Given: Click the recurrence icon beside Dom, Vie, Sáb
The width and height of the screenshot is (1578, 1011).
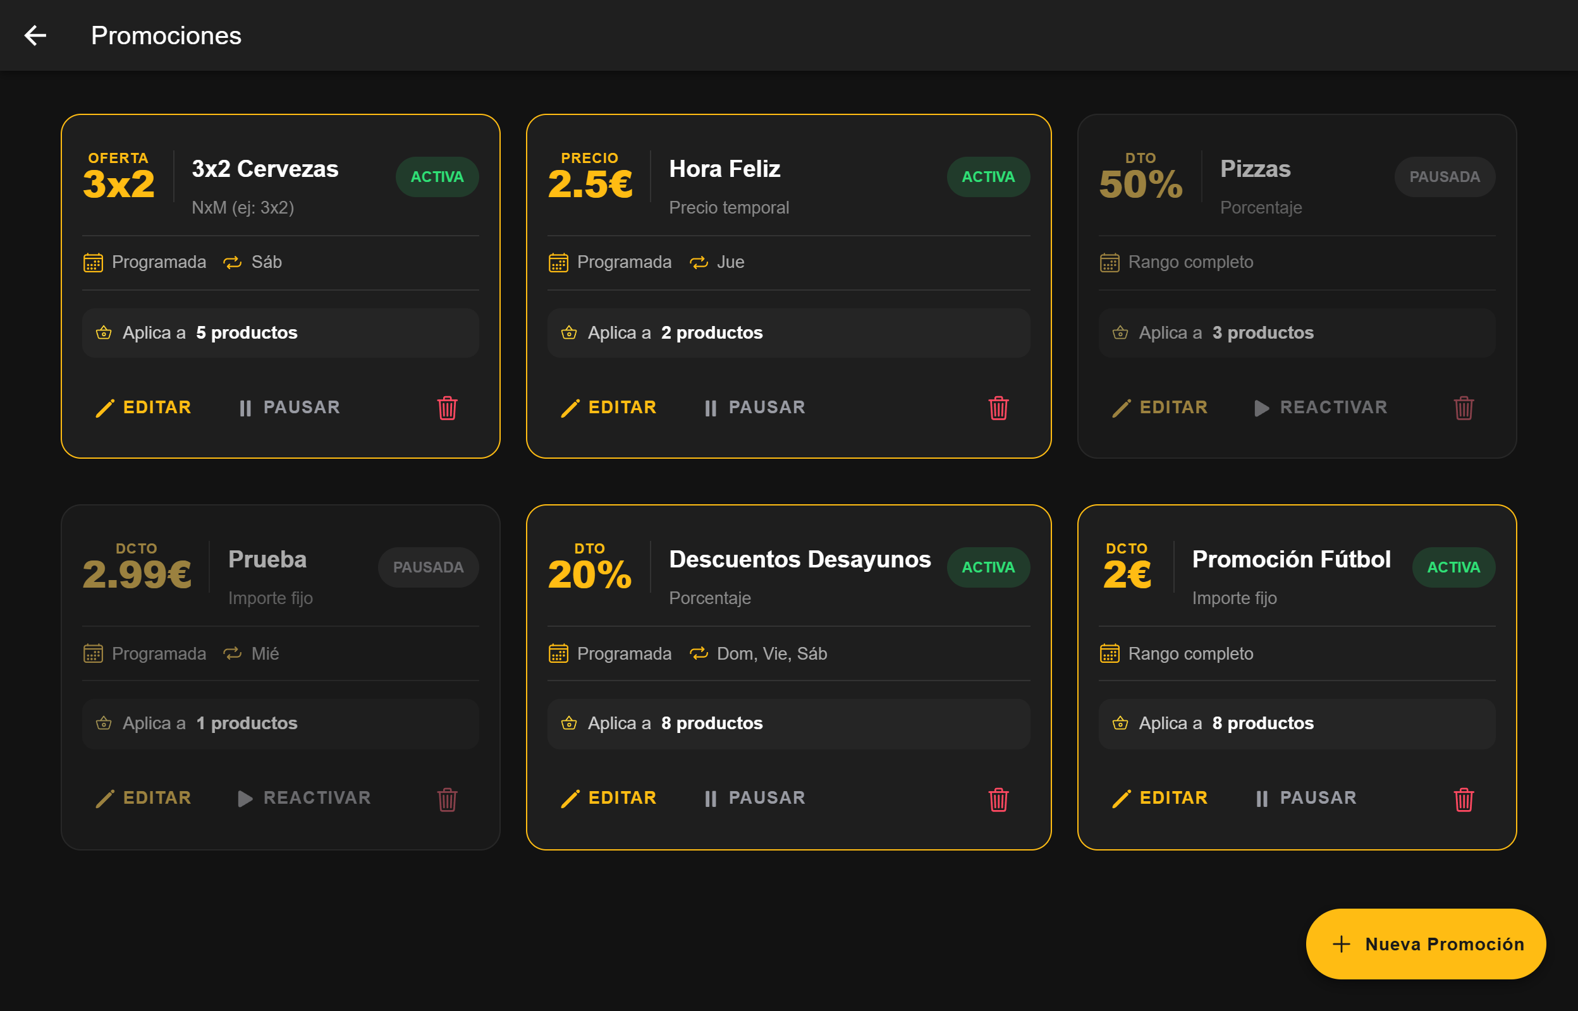Looking at the screenshot, I should coord(698,653).
